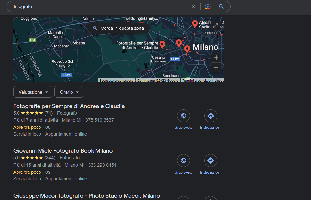311x200 pixels.
Task: Click the map pin just left of Milano label
Action: click(187, 49)
